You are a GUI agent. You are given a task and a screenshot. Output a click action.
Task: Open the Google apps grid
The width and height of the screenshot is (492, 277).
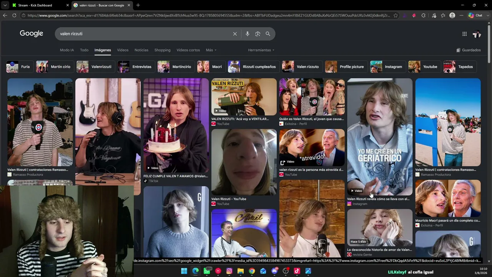[x=464, y=34]
